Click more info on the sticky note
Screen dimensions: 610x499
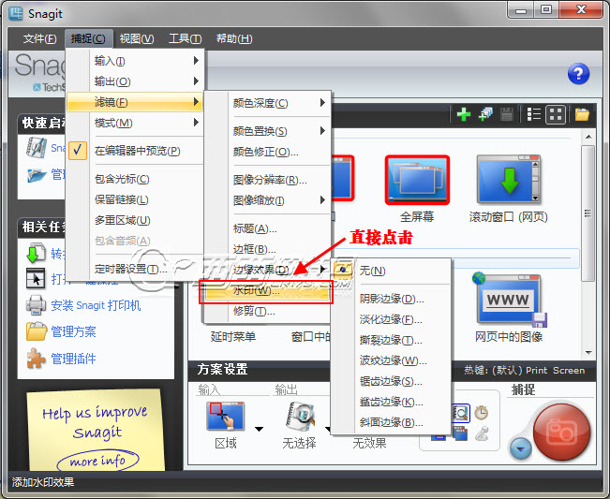(x=97, y=461)
